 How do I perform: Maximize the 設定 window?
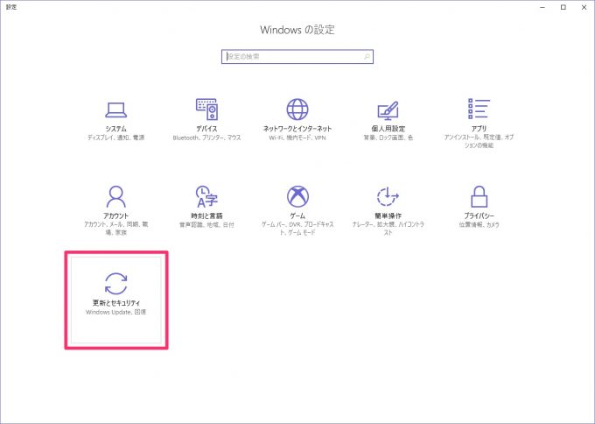(x=563, y=7)
